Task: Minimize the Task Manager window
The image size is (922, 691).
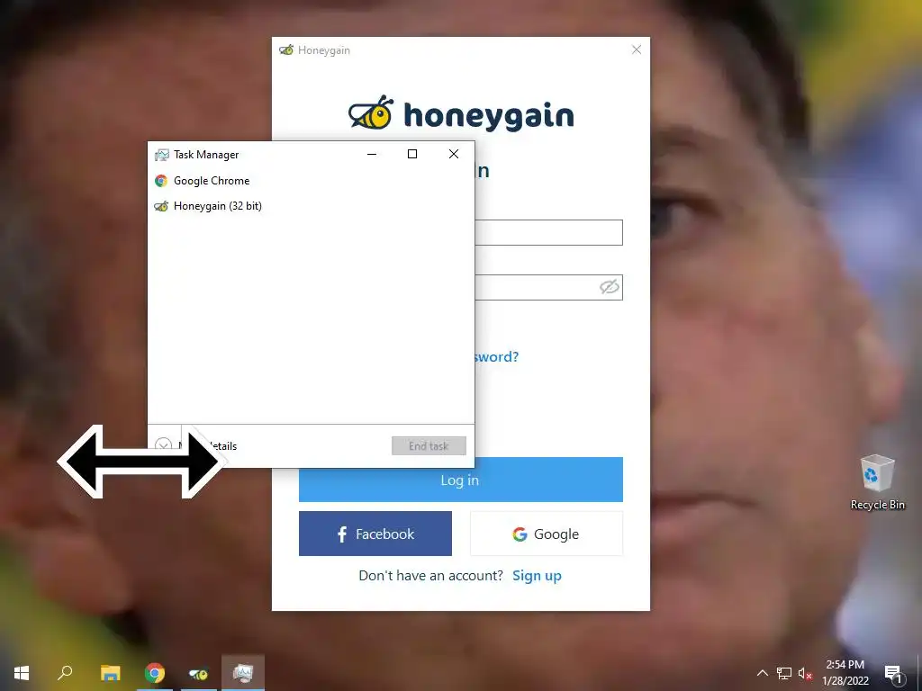Action: [372, 154]
